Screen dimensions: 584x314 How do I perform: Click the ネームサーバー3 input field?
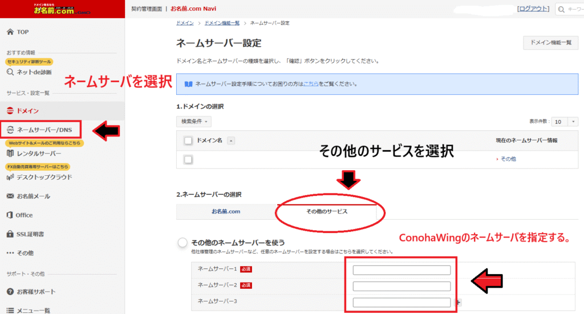[401, 303]
